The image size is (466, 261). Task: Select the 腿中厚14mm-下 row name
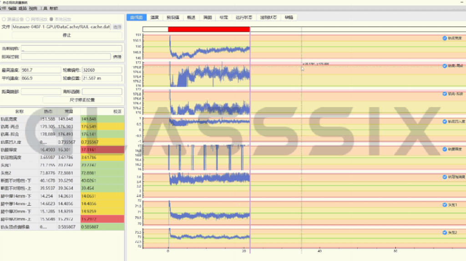[16, 196]
